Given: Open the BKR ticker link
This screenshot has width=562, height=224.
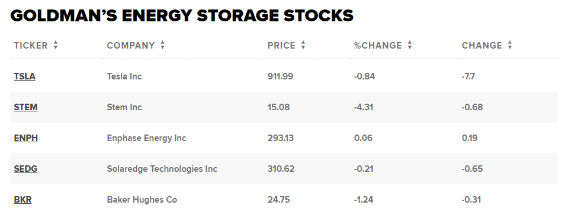Looking at the screenshot, I should coord(23,200).
